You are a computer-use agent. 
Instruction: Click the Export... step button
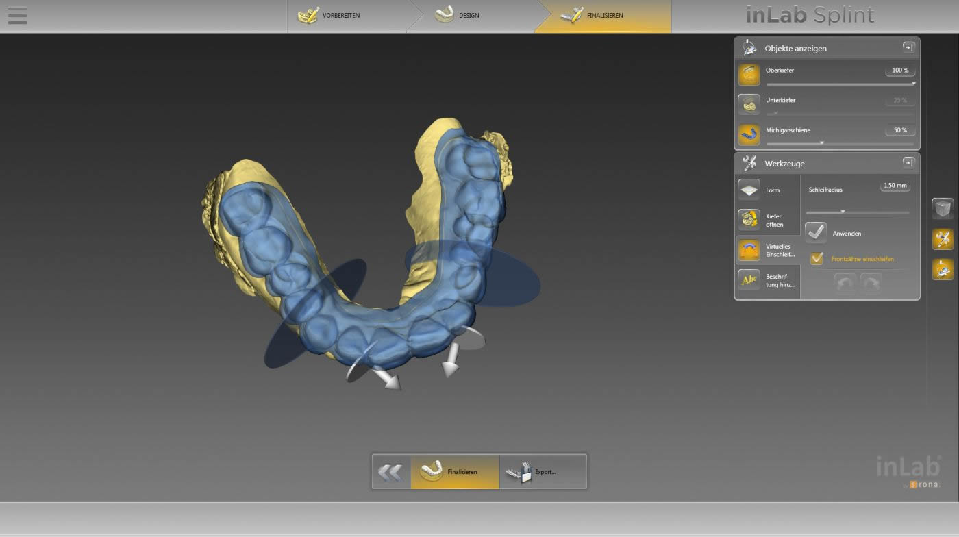click(x=543, y=472)
